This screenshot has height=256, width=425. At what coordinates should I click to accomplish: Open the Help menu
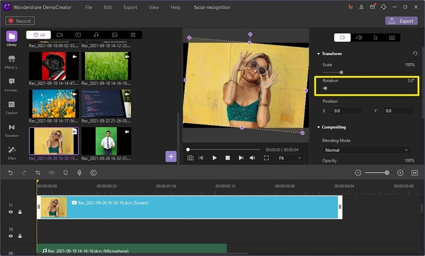175,7
